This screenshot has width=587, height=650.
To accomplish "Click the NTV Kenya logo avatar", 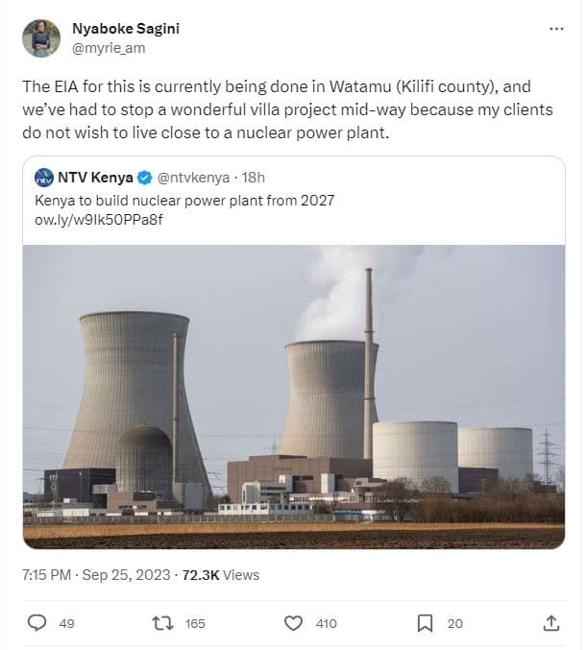I will 43,178.
